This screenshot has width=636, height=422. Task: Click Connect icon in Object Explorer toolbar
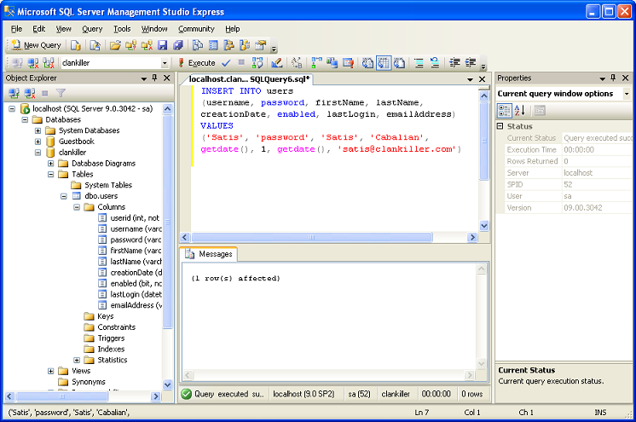(x=14, y=93)
